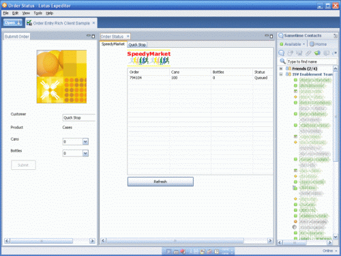
Task: Switch to the Quick Stop tab
Action: (137, 44)
